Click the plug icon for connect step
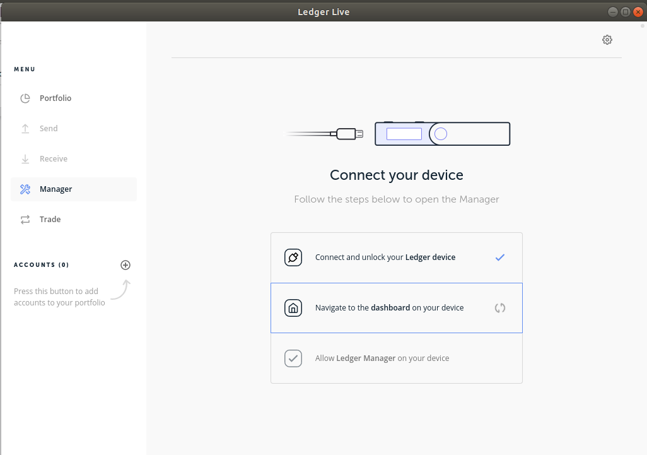 coord(293,257)
